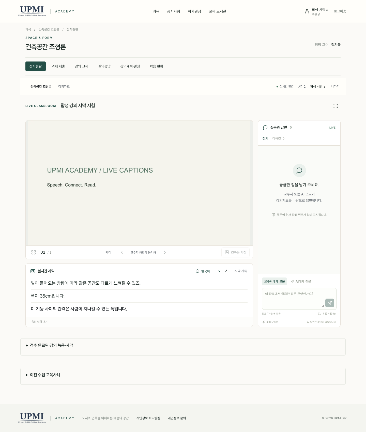The height and width of the screenshot is (432, 366).
Task: Click the live slide preview area
Action: click(139, 183)
